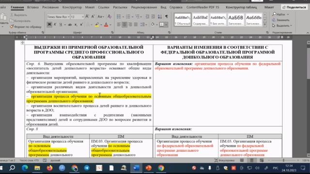The width and height of the screenshot is (310, 174).
Task: Click the Заменить (Replace) button
Action: pos(281,20)
